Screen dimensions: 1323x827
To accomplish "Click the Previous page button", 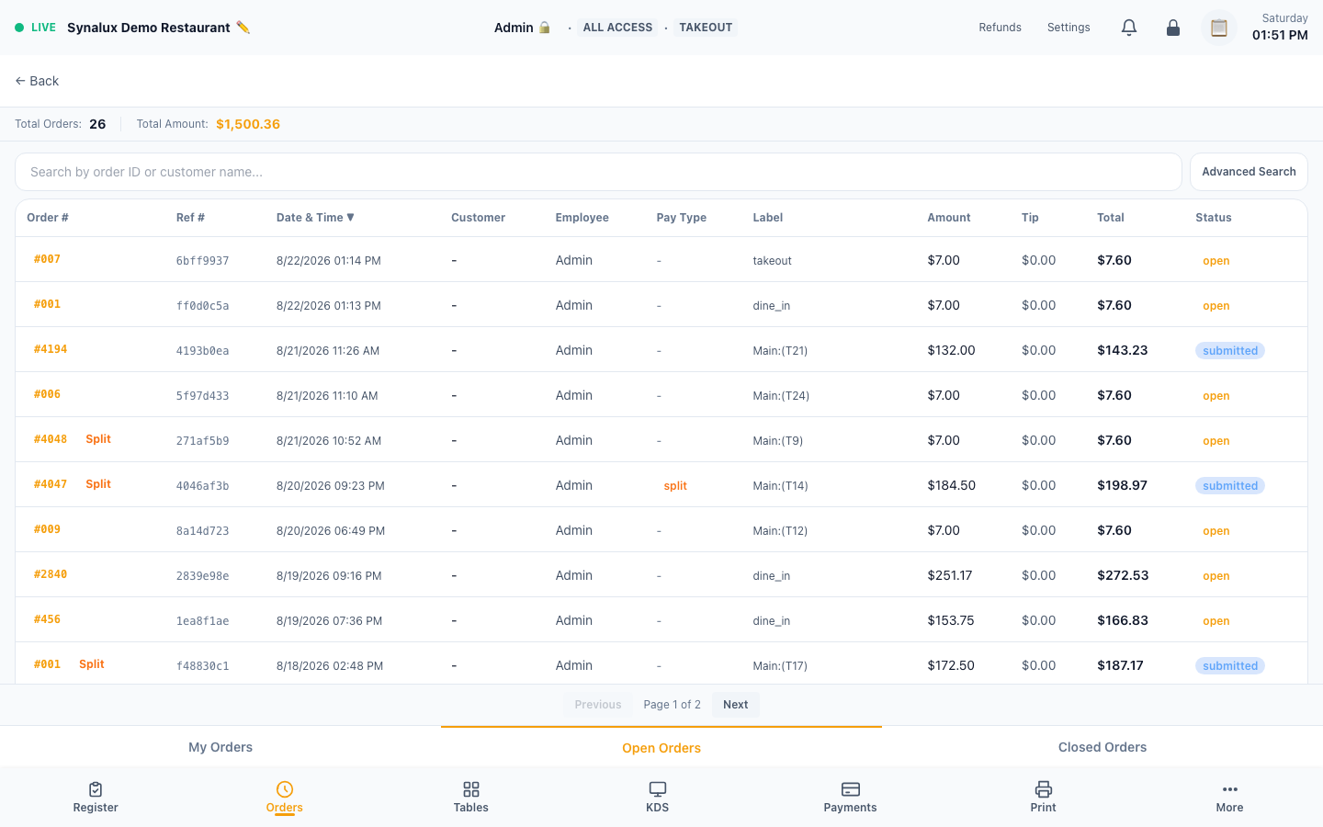I will click(x=598, y=705).
